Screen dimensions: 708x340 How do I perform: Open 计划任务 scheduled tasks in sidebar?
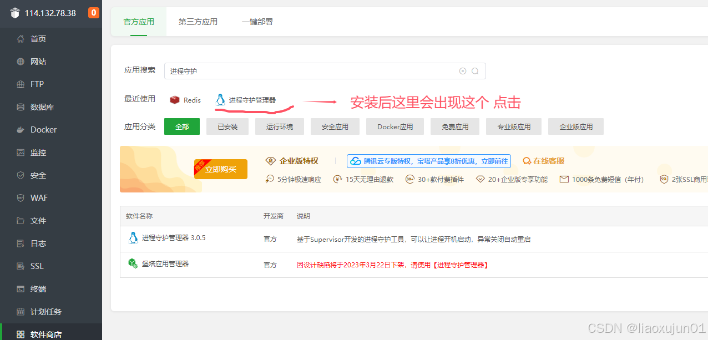(45, 312)
